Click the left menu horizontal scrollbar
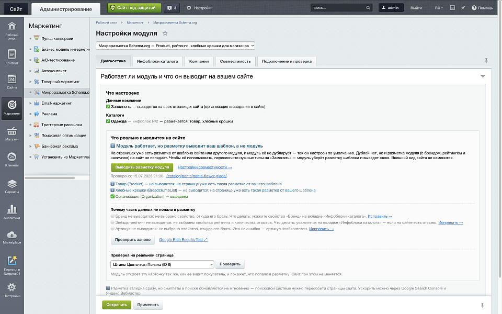502x314 pixels. 50,178
